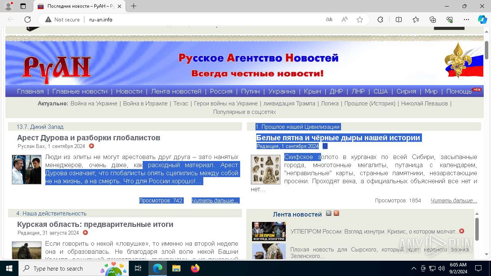Close the Последние новости tab
The width and height of the screenshot is (491, 276).
click(120, 6)
